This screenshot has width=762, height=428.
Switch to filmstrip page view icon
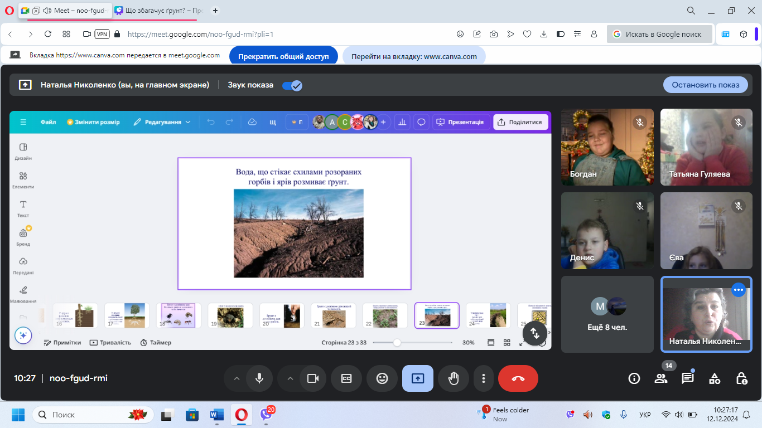tap(491, 342)
